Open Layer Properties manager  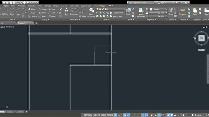click(91, 12)
